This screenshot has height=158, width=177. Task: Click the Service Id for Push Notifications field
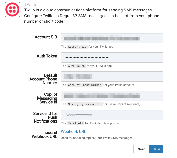click(112, 115)
